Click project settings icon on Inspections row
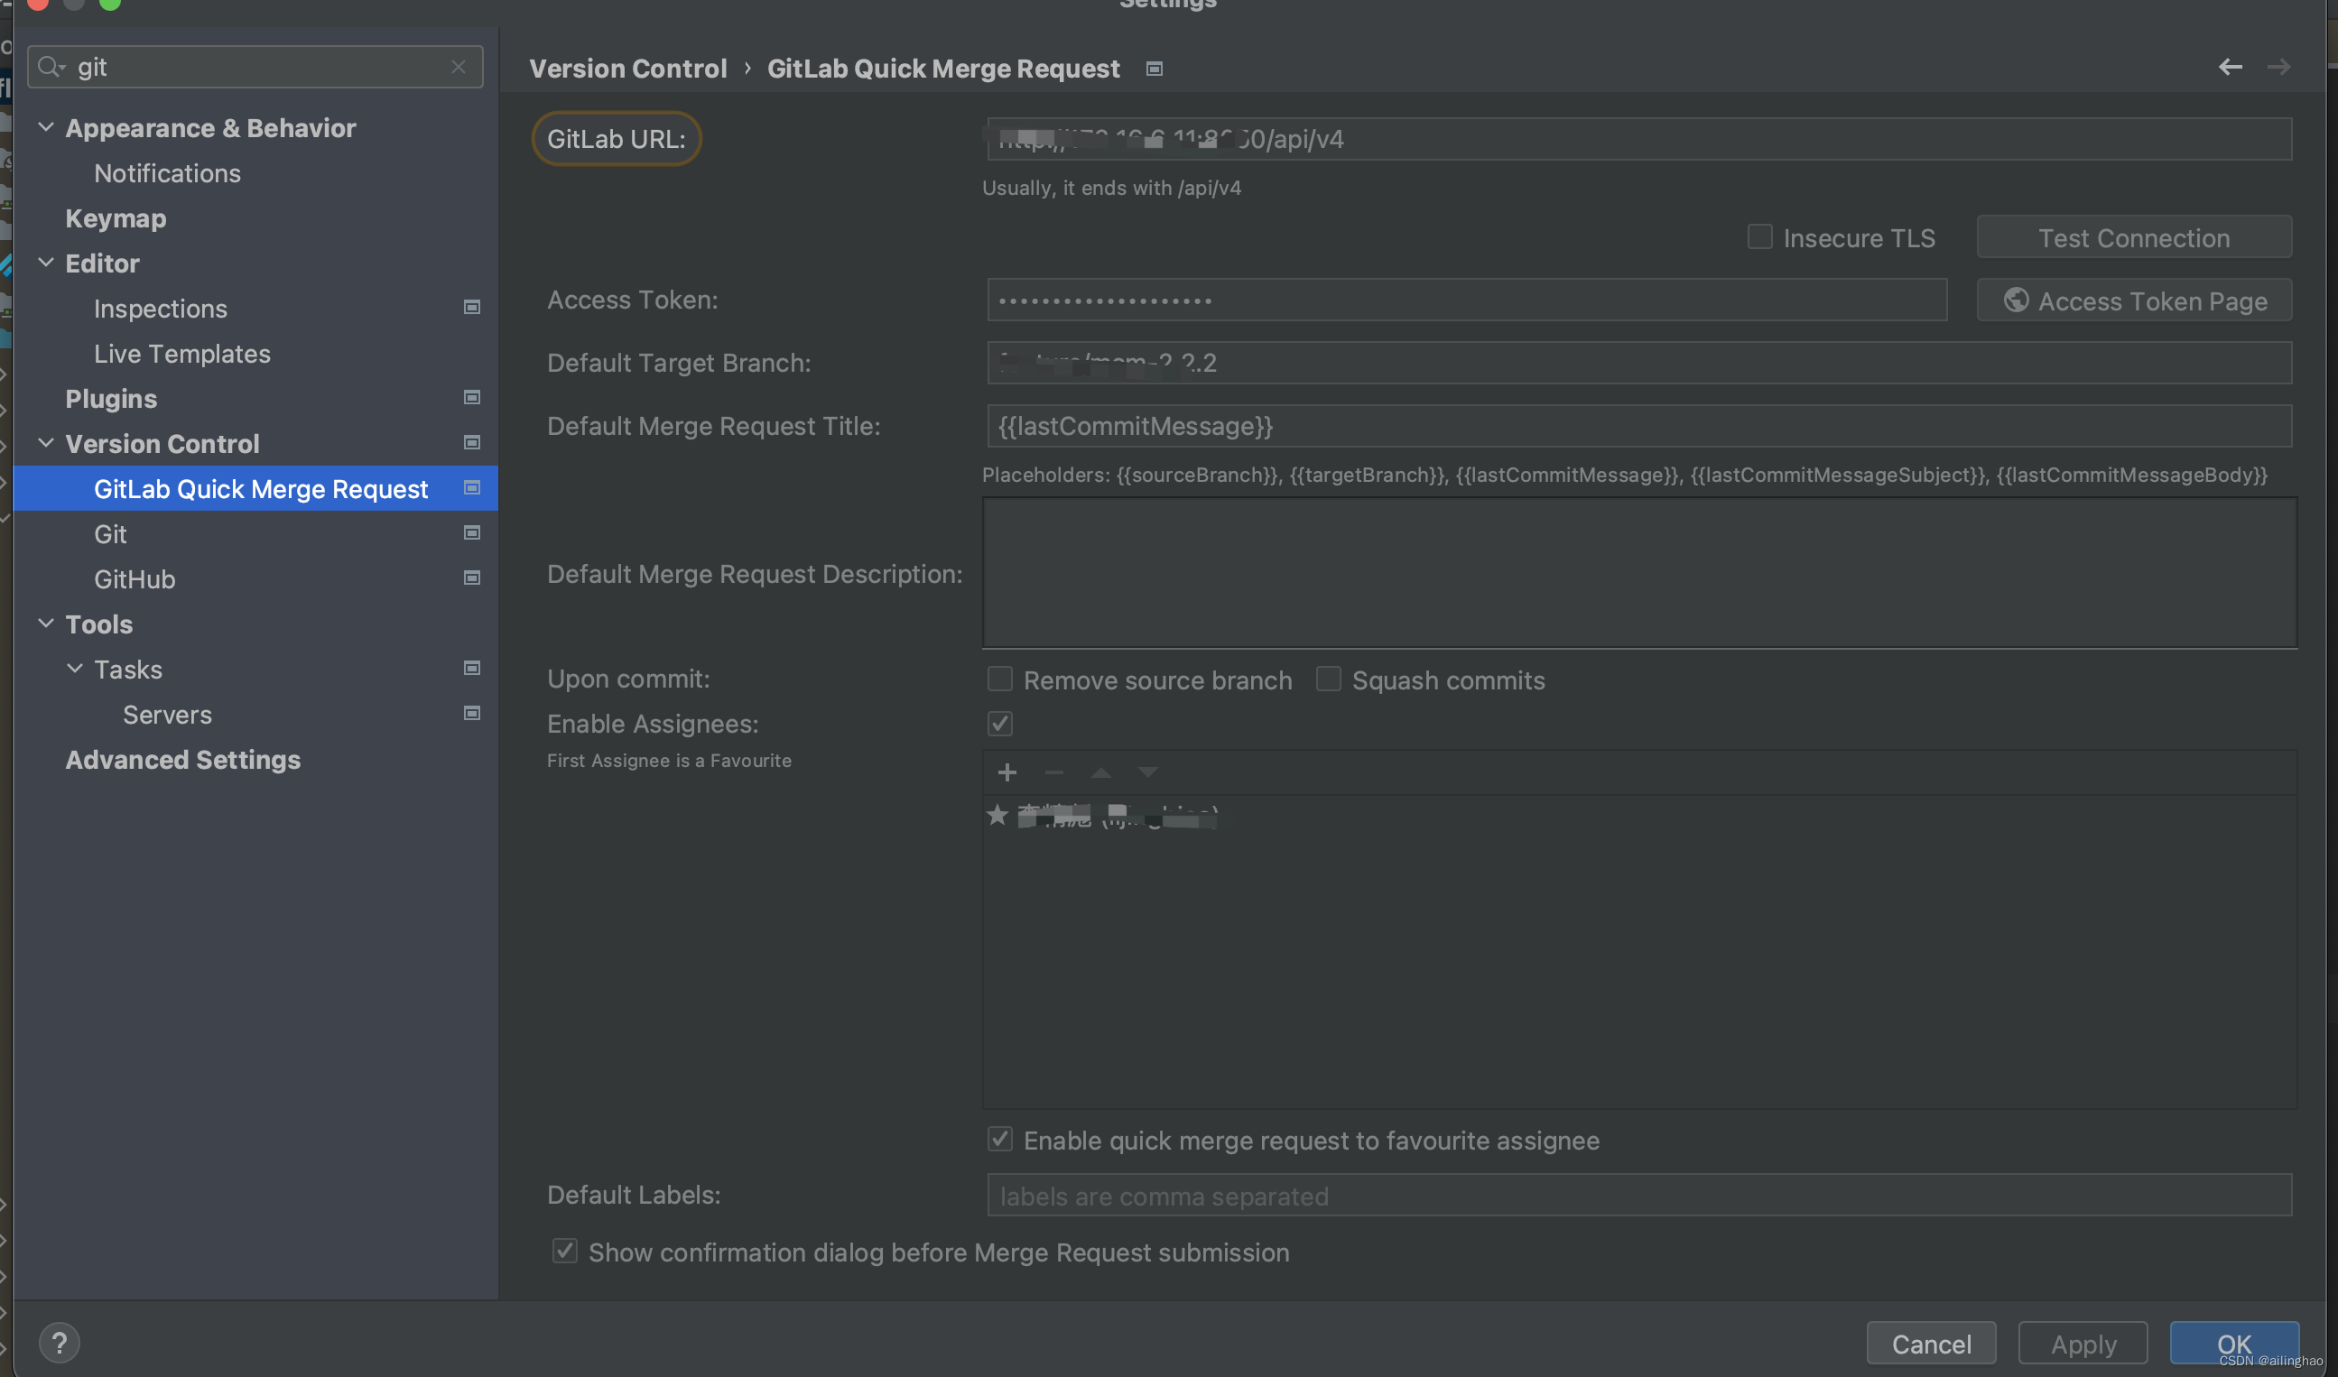Screen dimensions: 2338x1377 tap(471, 307)
